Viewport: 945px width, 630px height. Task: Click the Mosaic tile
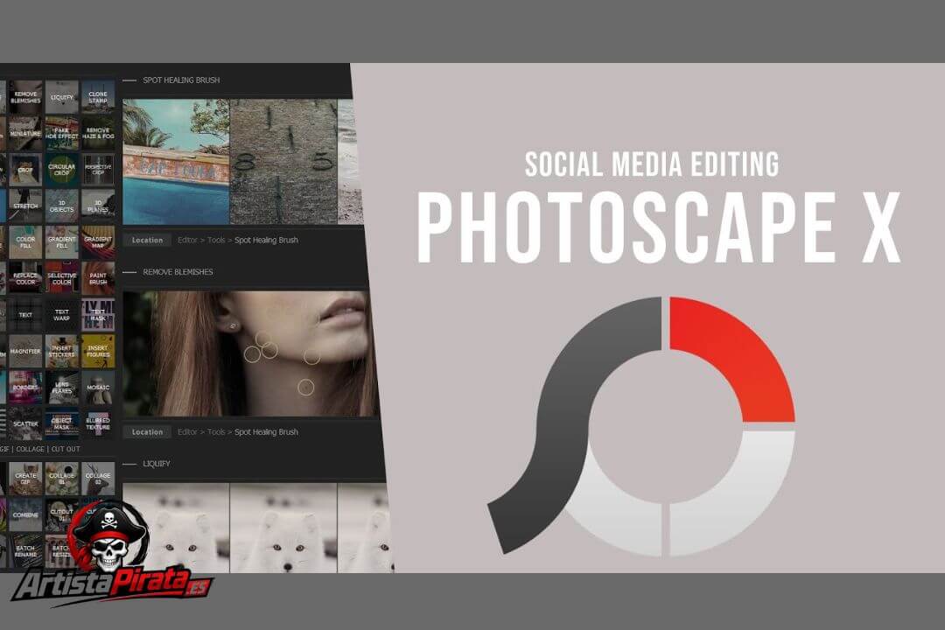pos(98,387)
